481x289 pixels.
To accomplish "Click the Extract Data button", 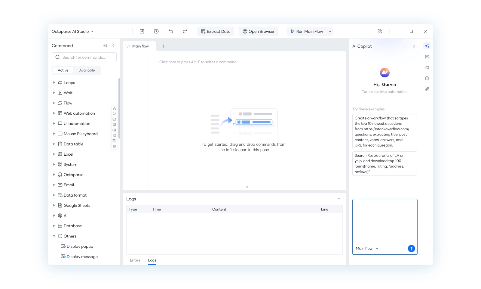I will point(216,31).
